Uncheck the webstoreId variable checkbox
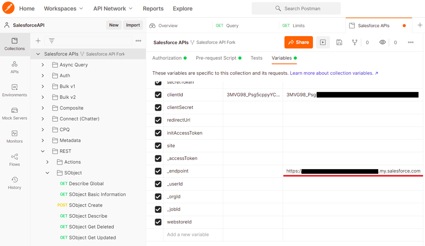Viewport: 425px width, 246px height. pyautogui.click(x=158, y=222)
